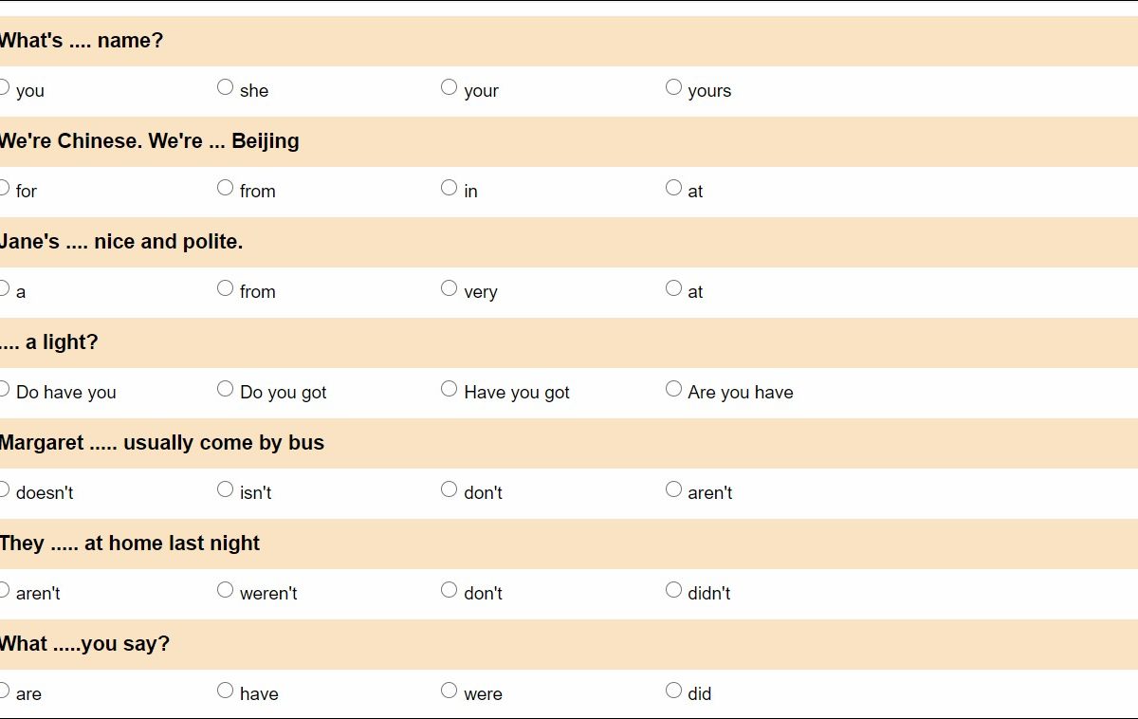The height and width of the screenshot is (719, 1138).
Task: Select 'your' for the What's name question
Action: (x=449, y=87)
